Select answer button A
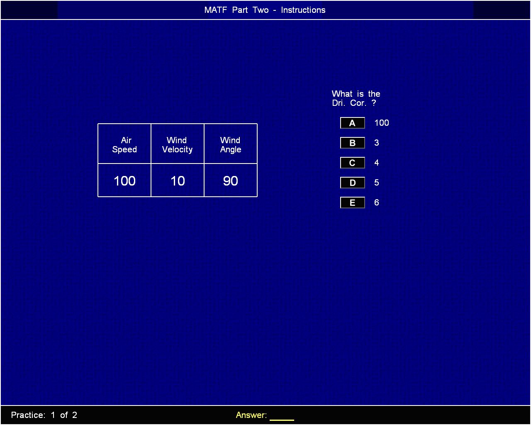 pos(352,123)
